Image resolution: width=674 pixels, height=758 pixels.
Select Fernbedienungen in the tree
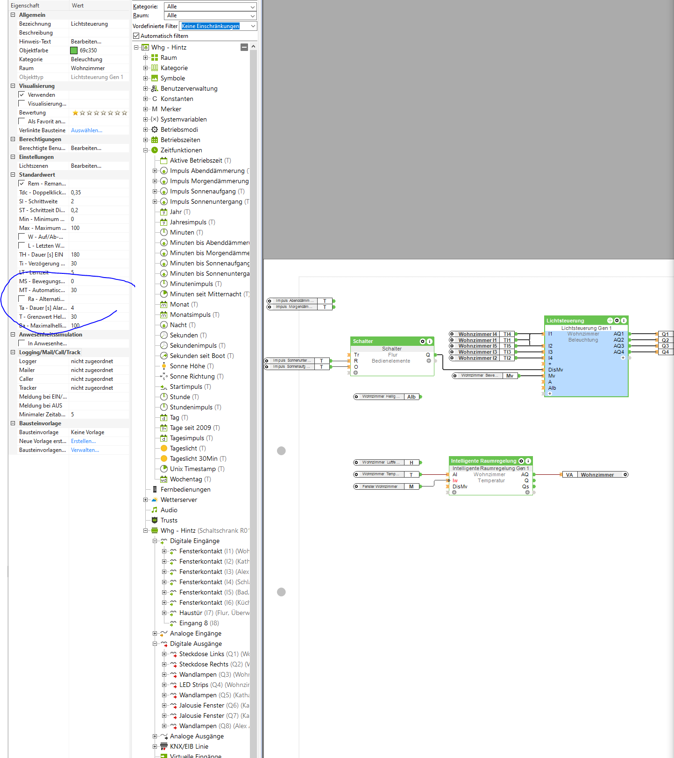pos(185,489)
